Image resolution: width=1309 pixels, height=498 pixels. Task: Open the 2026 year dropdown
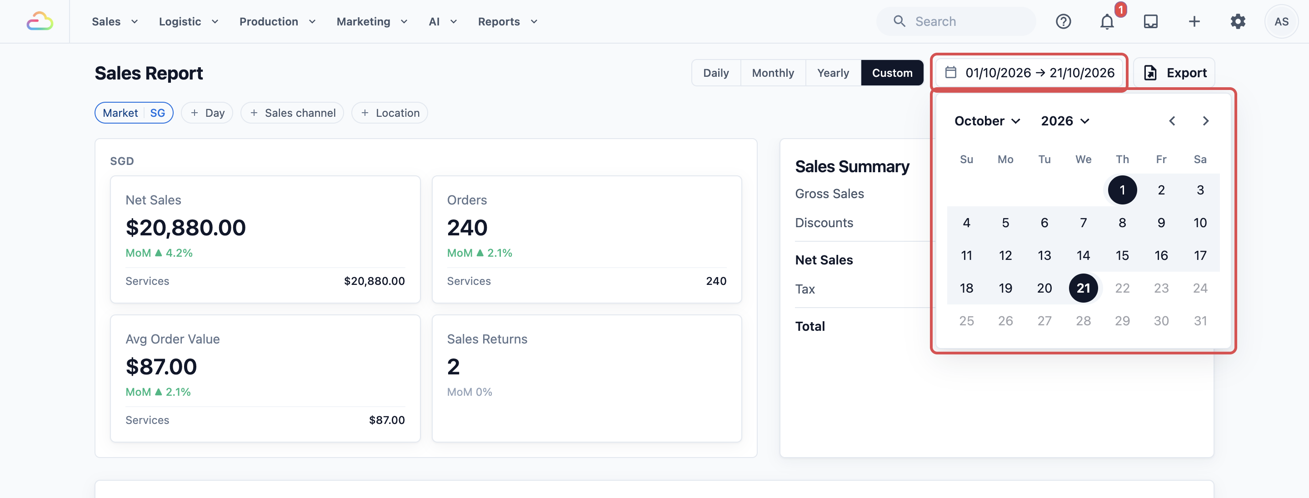coord(1064,121)
